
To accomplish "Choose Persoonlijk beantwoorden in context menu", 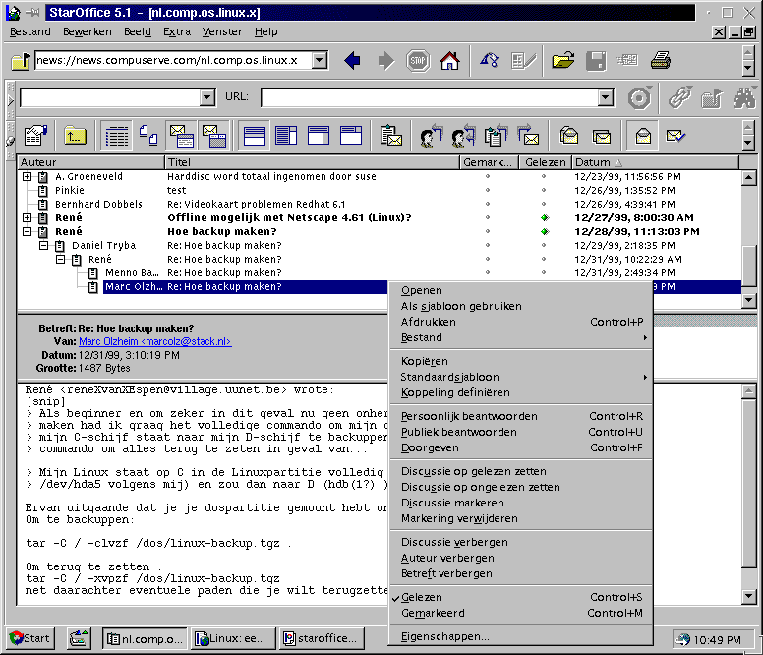I will coord(521,416).
